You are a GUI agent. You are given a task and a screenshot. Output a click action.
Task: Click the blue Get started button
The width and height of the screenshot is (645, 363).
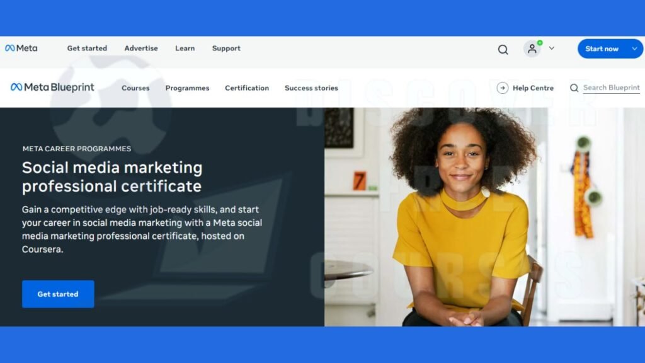(x=58, y=294)
